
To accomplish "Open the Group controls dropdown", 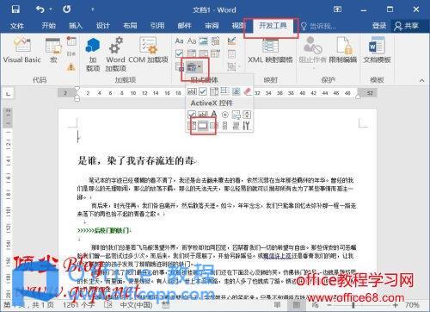I will coord(233,67).
